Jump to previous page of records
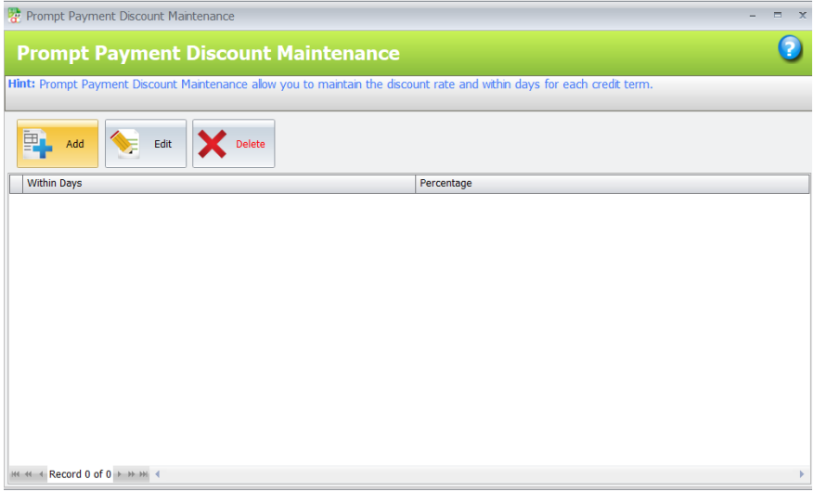Image resolution: width=814 pixels, height=492 pixels. coord(29,473)
